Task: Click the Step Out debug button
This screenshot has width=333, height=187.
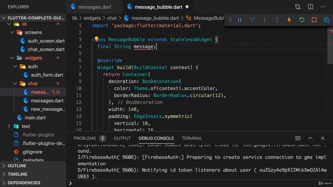Action: click(x=277, y=20)
